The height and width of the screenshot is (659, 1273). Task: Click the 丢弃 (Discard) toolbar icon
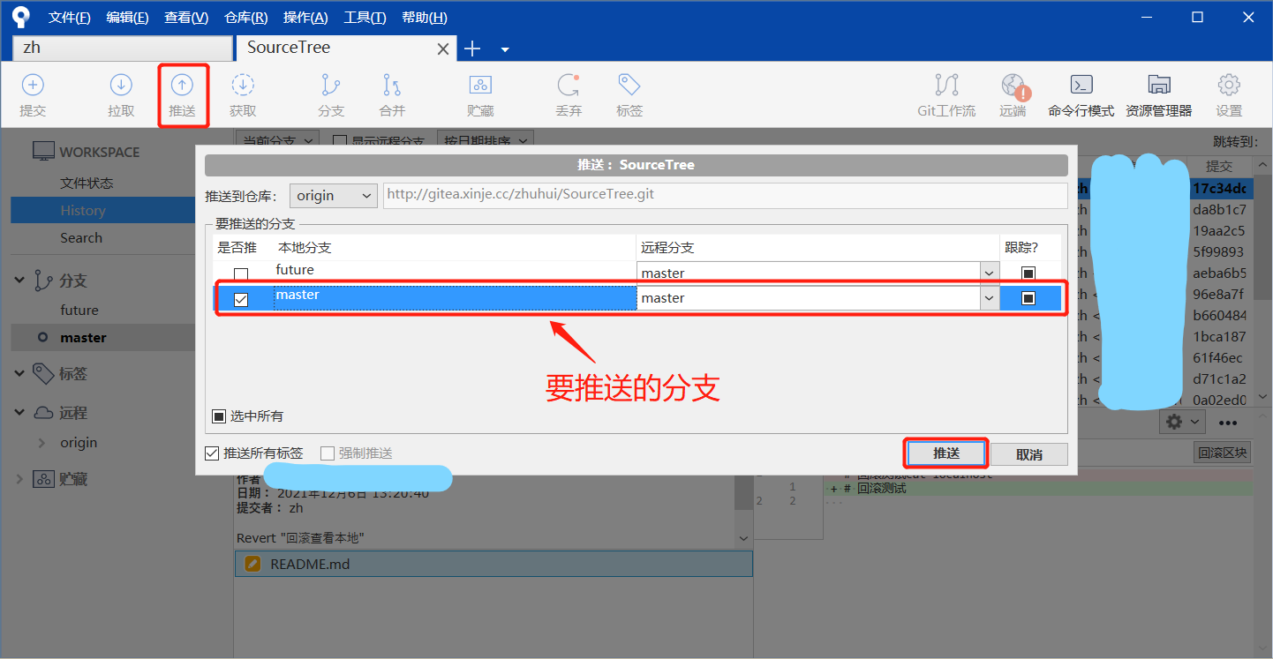[569, 86]
